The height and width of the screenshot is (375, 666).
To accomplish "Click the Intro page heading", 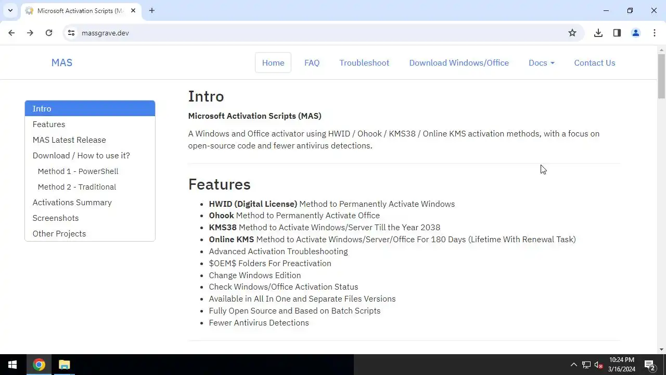I will point(206,96).
